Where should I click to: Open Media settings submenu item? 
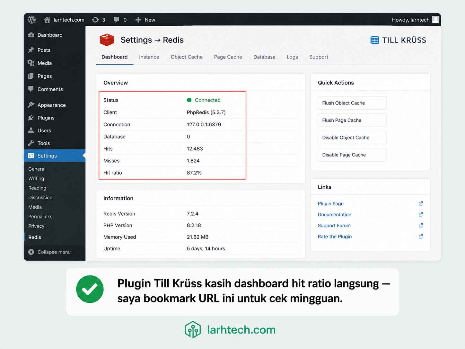[x=35, y=207]
